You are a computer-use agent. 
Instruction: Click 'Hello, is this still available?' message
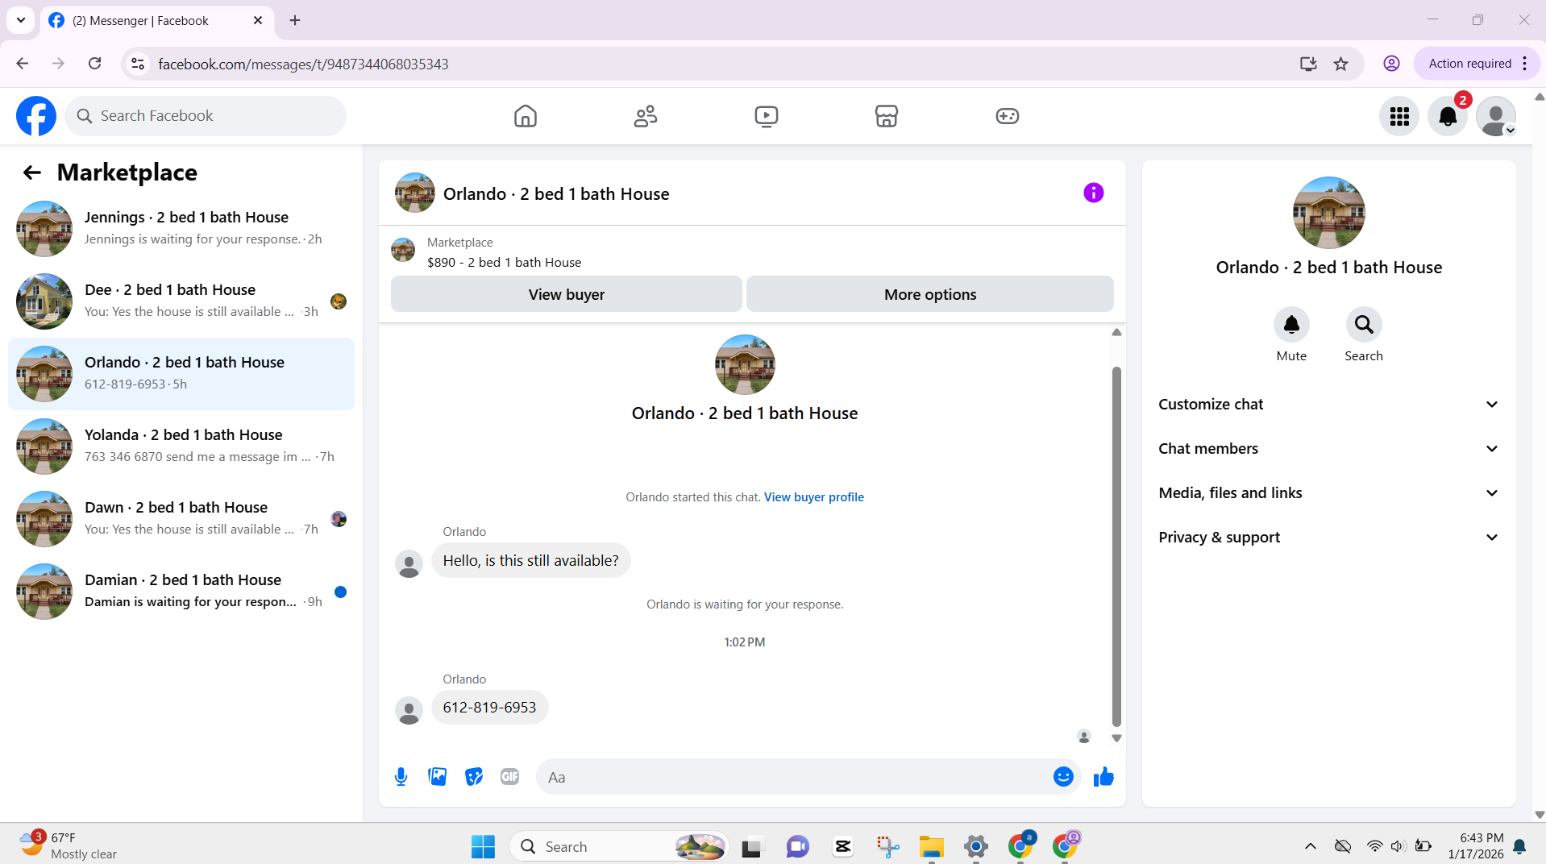pyautogui.click(x=530, y=561)
